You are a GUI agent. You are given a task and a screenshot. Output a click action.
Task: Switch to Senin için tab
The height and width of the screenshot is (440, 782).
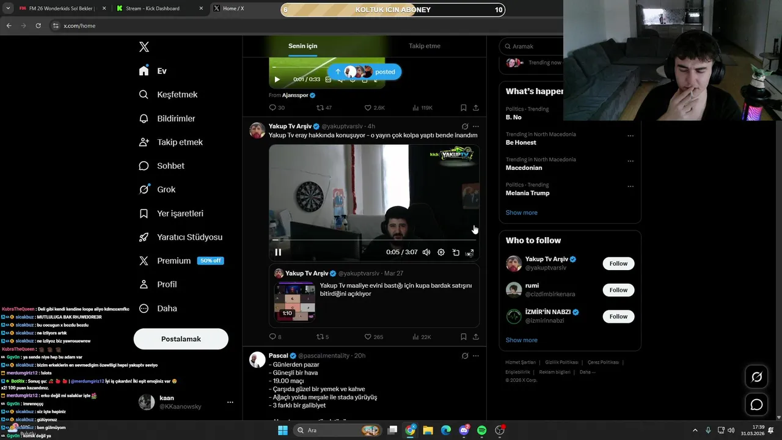pos(303,46)
